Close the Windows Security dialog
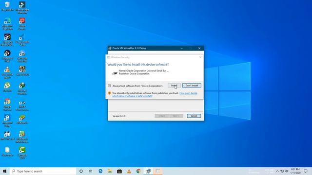This screenshot has width=312, height=175. coord(200,57)
